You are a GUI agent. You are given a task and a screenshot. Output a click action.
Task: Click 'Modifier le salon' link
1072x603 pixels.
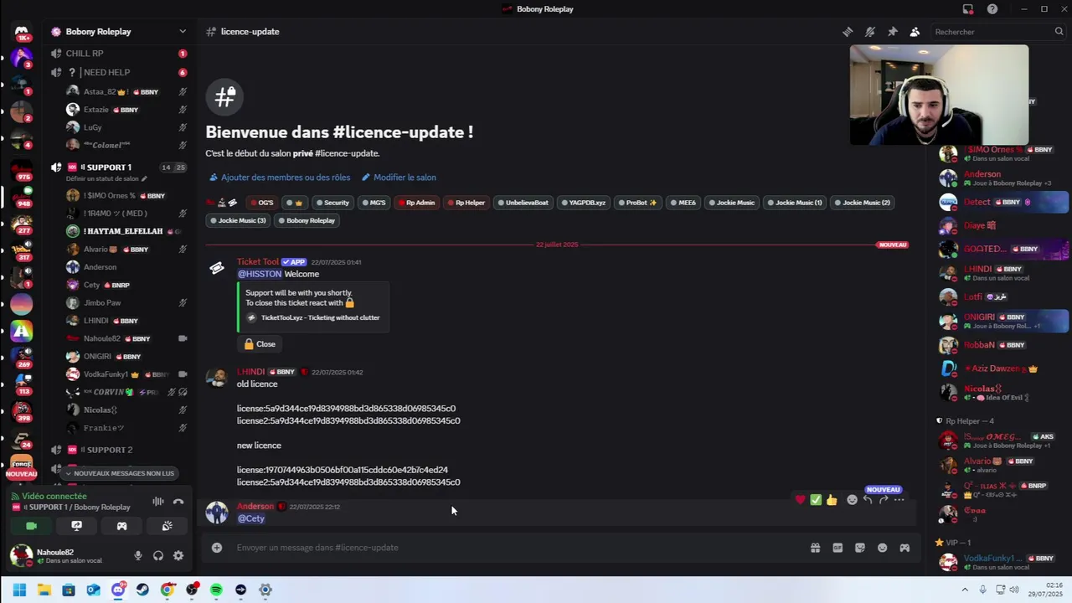[399, 178]
